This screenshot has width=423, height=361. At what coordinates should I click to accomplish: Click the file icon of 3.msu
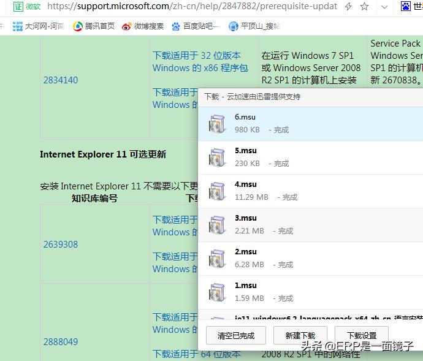[x=217, y=225]
